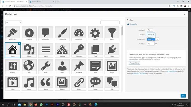
Task: Pick the Comments speech bubble icon
Action: [46, 34]
